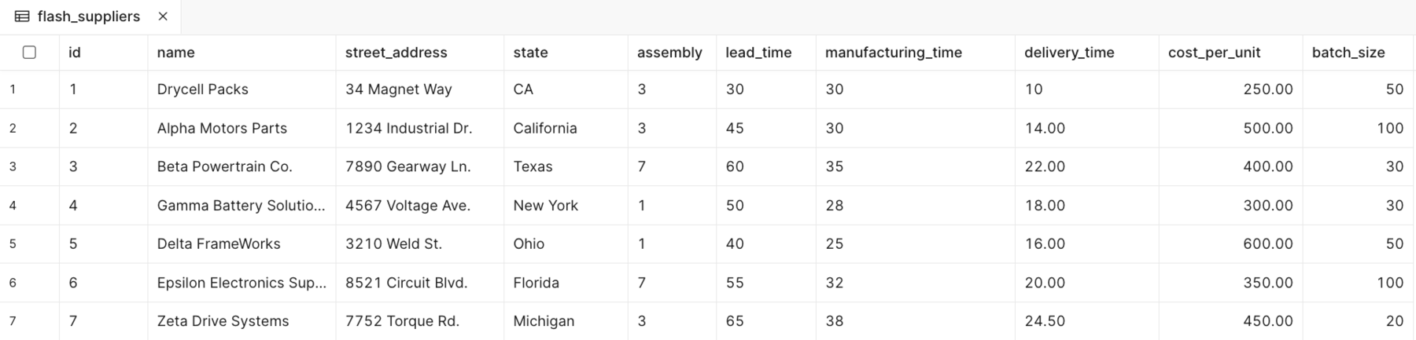Toggle the select-all rows checkbox

click(x=29, y=53)
